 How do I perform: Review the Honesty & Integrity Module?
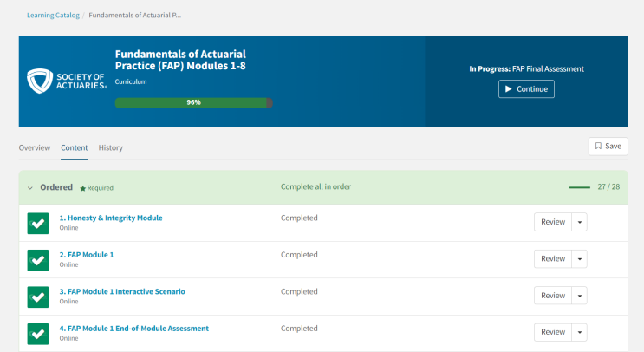[552, 222]
